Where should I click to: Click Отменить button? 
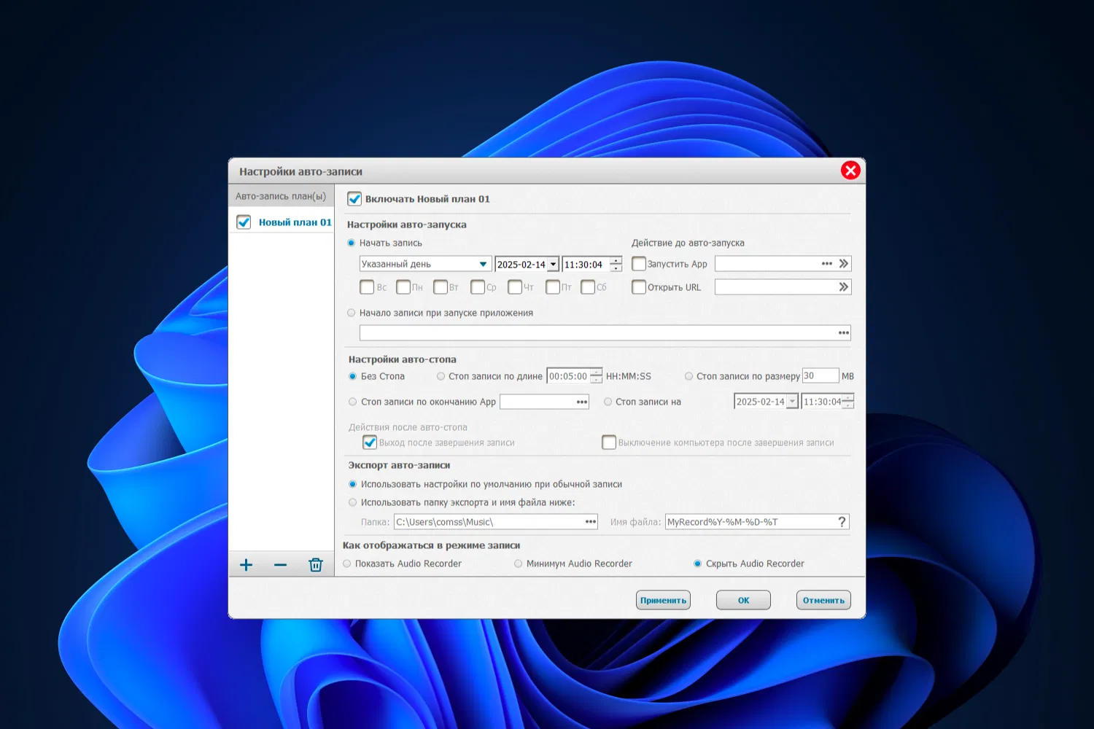click(x=823, y=600)
